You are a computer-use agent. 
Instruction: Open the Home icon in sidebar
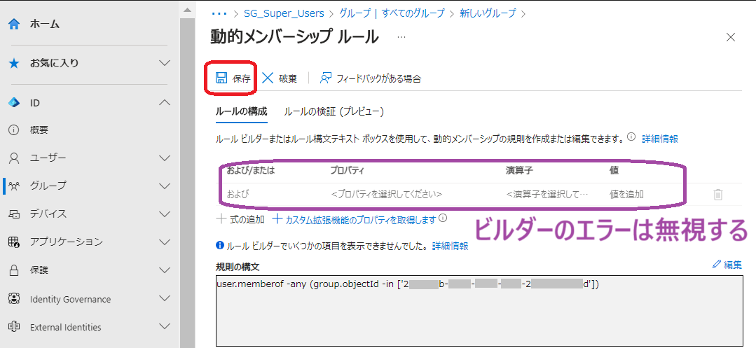click(15, 24)
